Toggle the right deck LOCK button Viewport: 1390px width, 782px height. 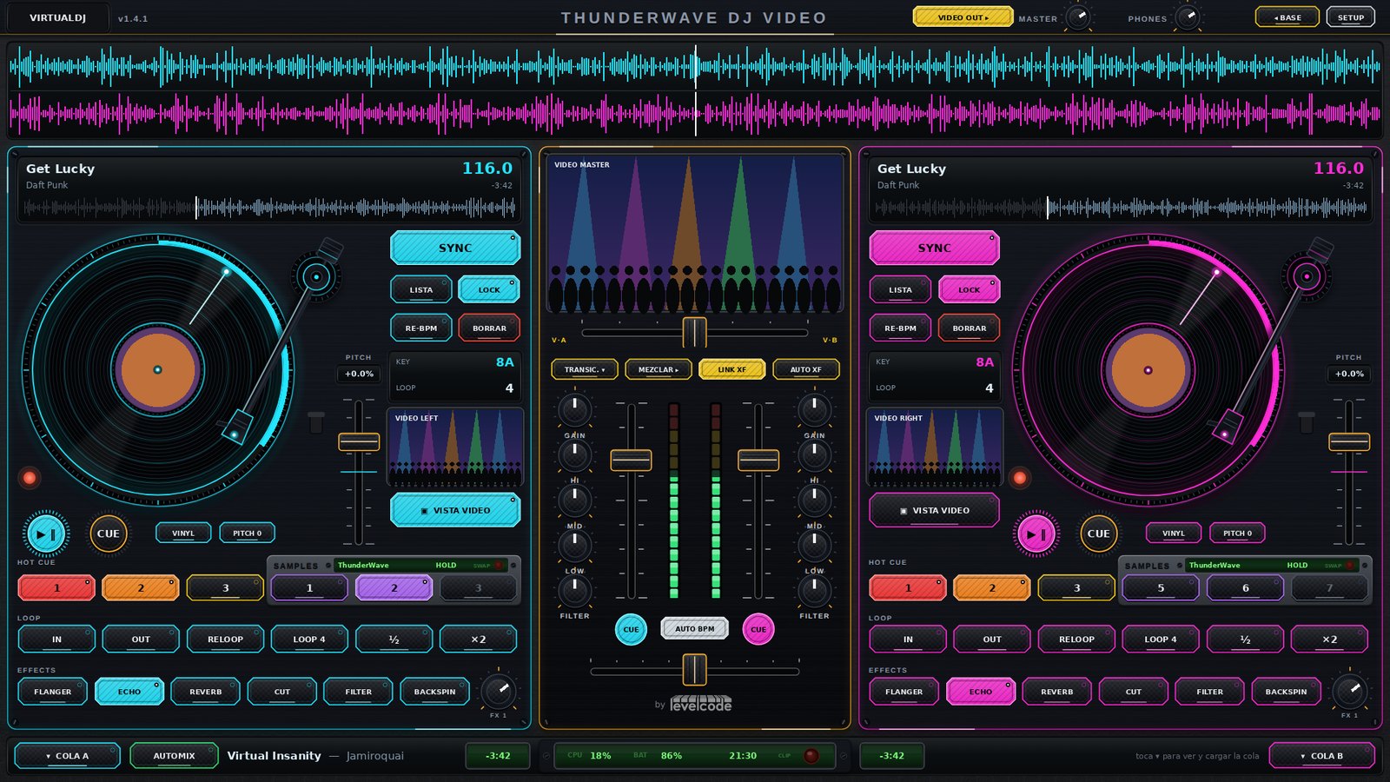tap(969, 289)
